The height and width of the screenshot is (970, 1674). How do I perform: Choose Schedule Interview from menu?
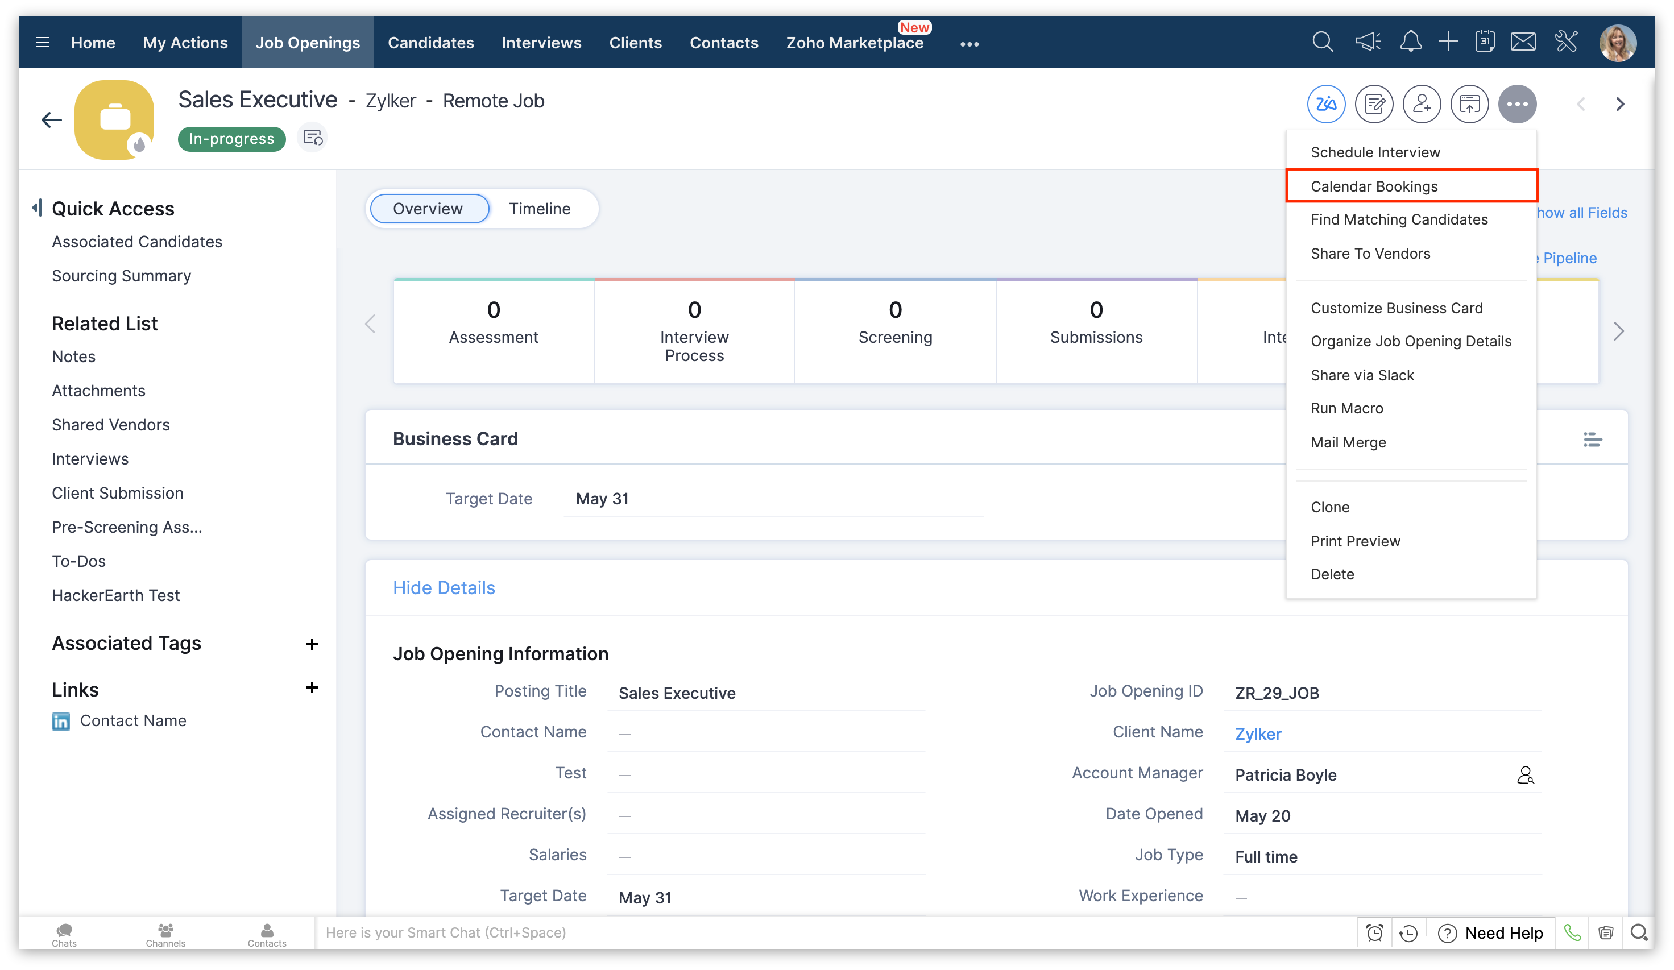pyautogui.click(x=1412, y=152)
